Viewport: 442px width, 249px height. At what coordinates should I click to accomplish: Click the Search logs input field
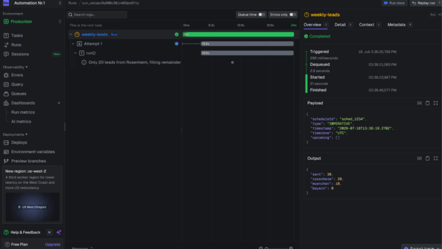97,15
